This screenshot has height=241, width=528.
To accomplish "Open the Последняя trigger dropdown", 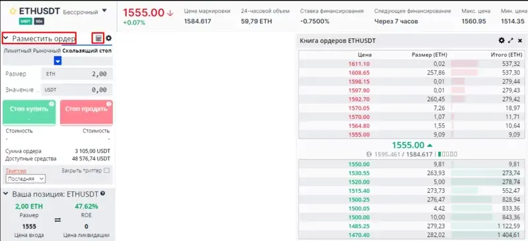I will [26, 179].
